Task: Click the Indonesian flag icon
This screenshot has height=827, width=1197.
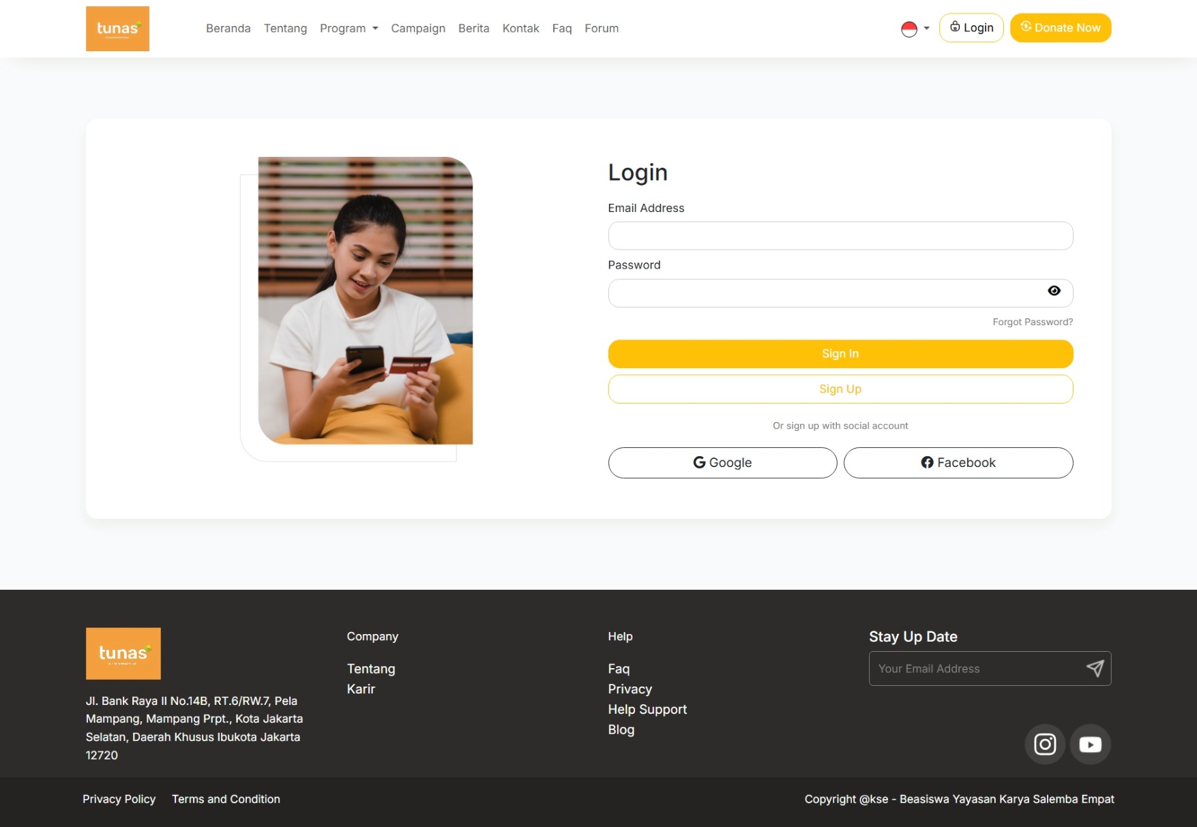Action: pyautogui.click(x=908, y=28)
